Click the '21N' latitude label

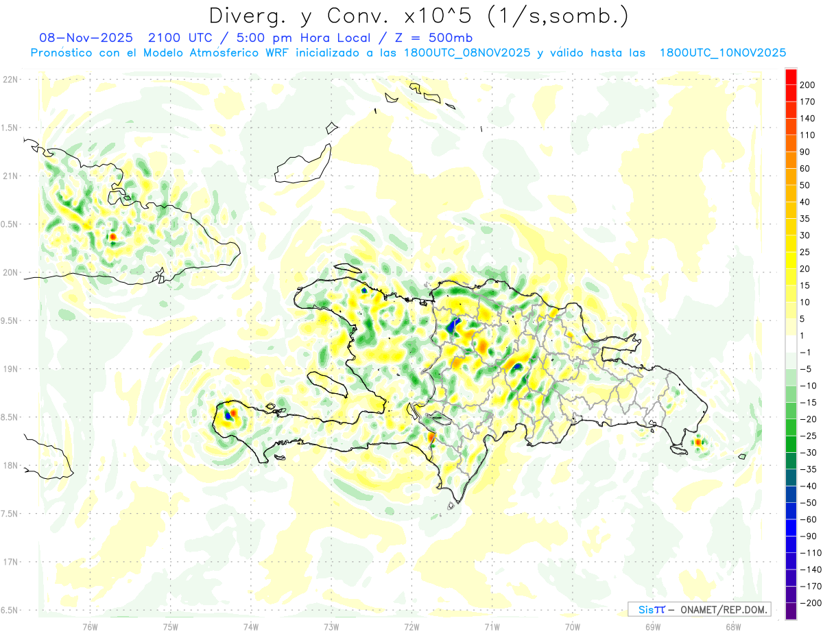click(x=10, y=176)
